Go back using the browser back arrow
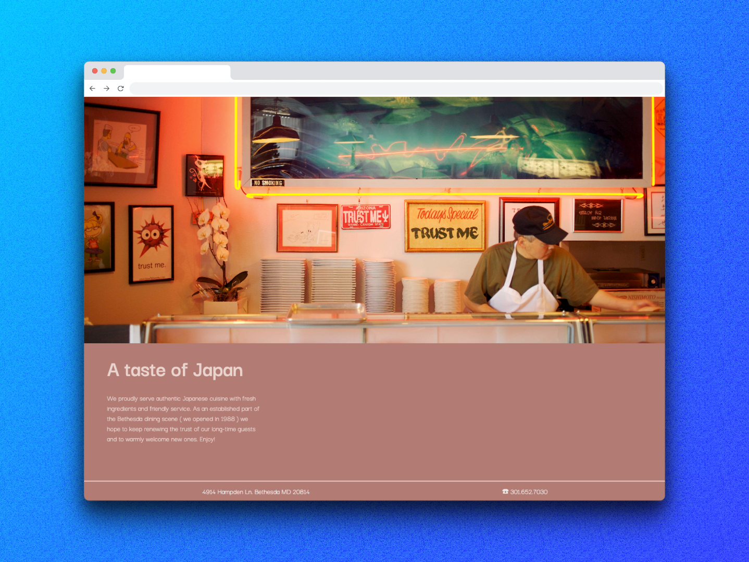Image resolution: width=749 pixels, height=562 pixels. point(92,89)
